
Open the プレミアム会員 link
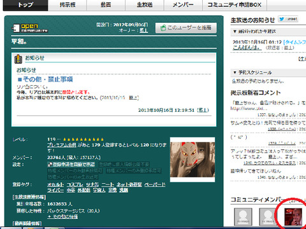[x=62, y=145]
